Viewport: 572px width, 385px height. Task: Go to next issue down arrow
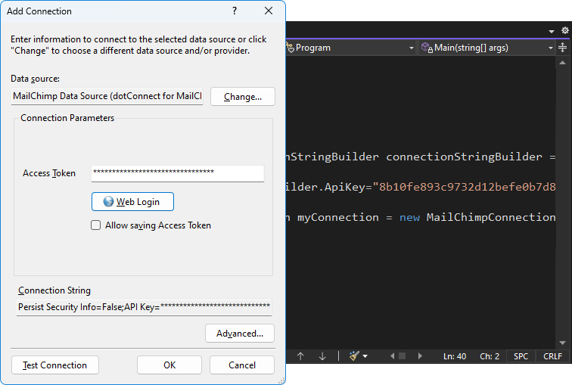pos(322,356)
